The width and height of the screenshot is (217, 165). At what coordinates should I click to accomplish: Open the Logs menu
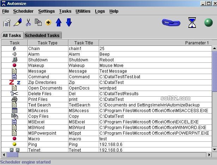coord(100,11)
